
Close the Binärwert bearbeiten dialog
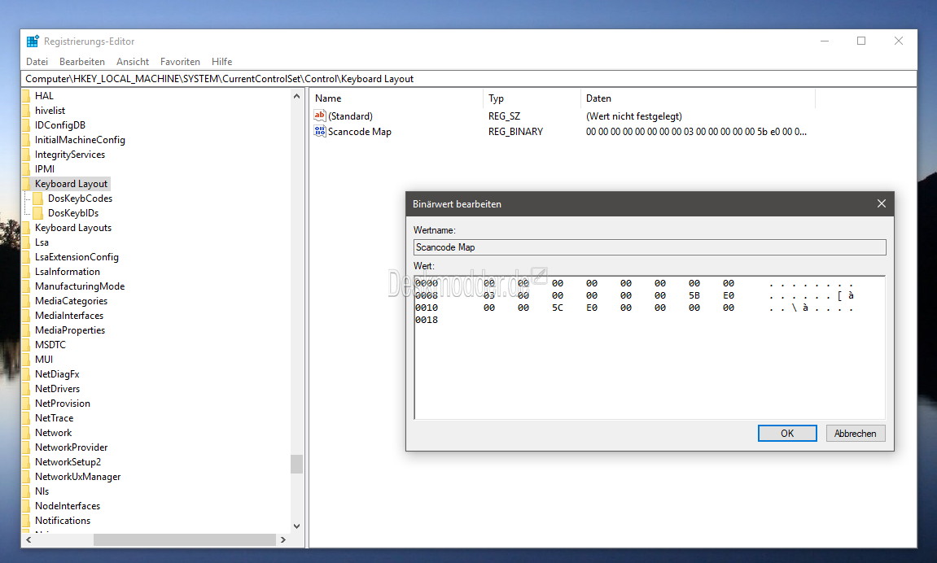coord(882,203)
